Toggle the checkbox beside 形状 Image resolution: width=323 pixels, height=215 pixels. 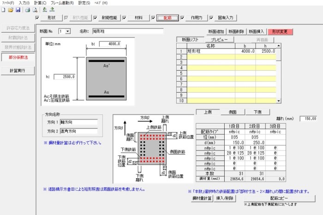[x=37, y=18]
